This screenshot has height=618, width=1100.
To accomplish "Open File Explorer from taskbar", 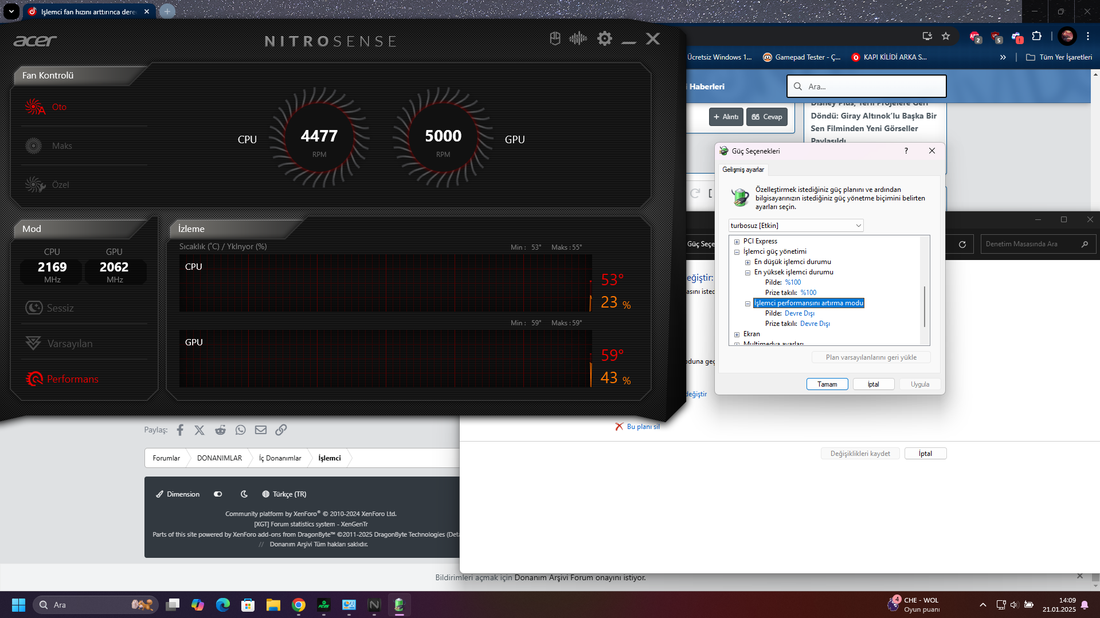I will coord(273,605).
